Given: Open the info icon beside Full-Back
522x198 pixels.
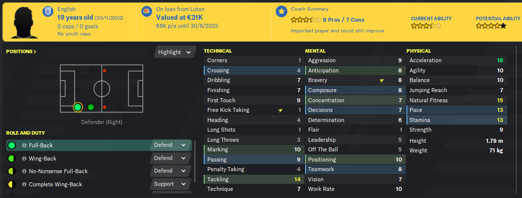Looking at the screenshot, I should (24, 145).
